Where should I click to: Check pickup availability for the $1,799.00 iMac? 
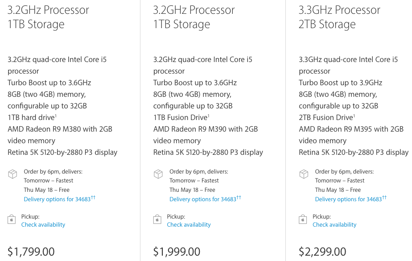(x=43, y=225)
